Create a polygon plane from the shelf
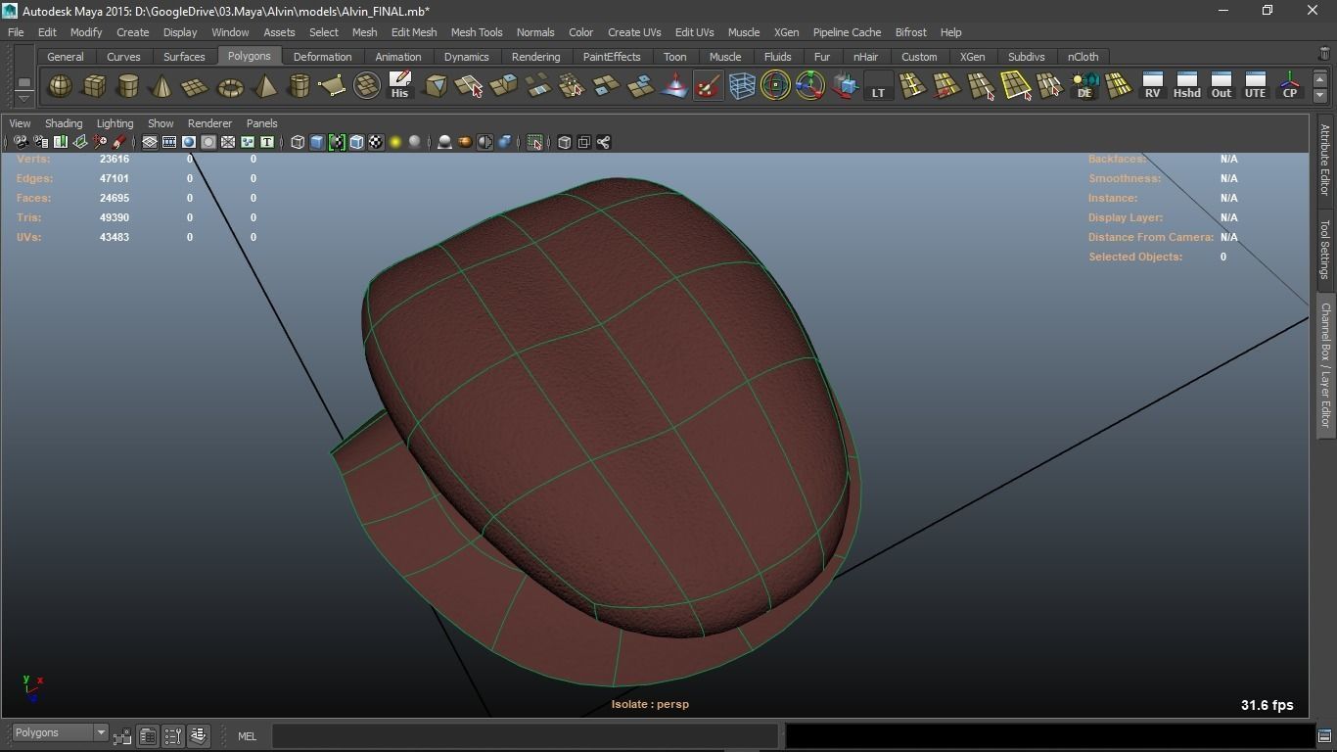This screenshot has width=1337, height=752. pos(196,86)
